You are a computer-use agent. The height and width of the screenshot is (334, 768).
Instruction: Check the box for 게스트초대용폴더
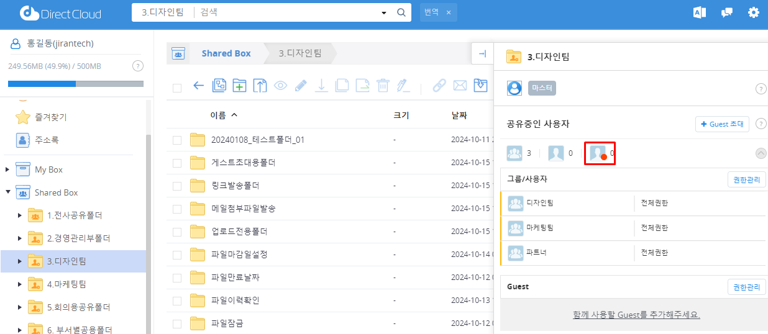[177, 163]
